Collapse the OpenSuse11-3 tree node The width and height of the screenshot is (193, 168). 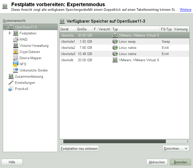click(x=5, y=27)
